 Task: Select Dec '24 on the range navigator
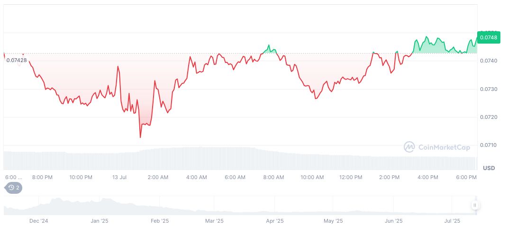39,221
